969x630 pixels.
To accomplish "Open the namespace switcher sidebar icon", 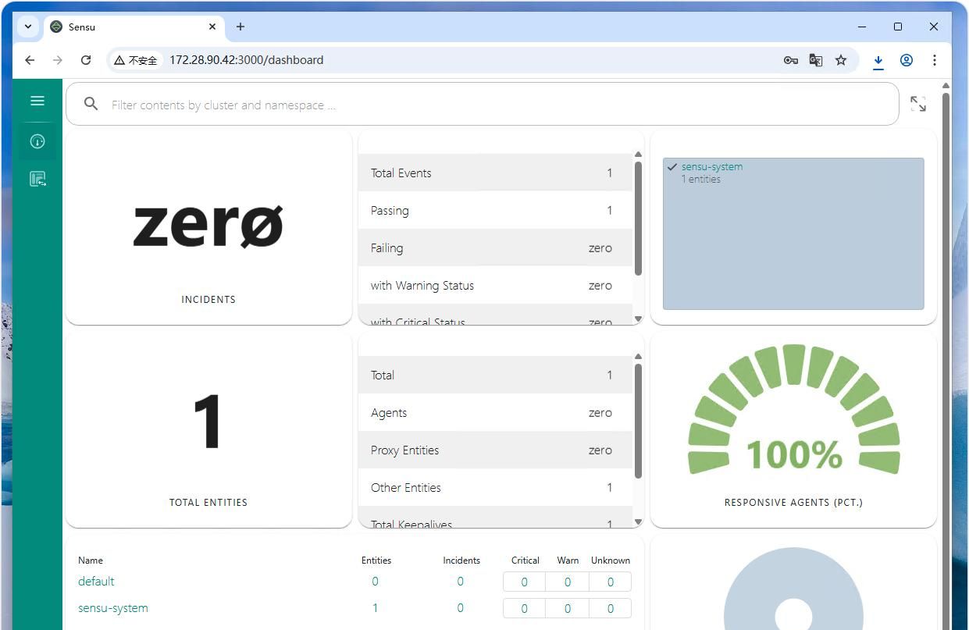I will pos(37,179).
